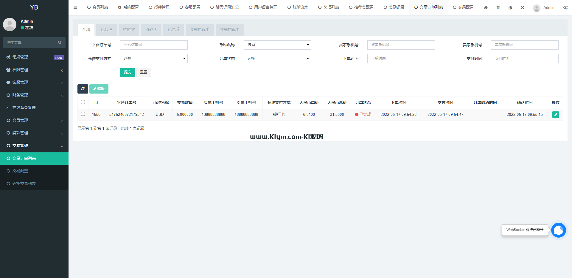
Task: Switch to the 待确认 filter tab
Action: pos(151,30)
